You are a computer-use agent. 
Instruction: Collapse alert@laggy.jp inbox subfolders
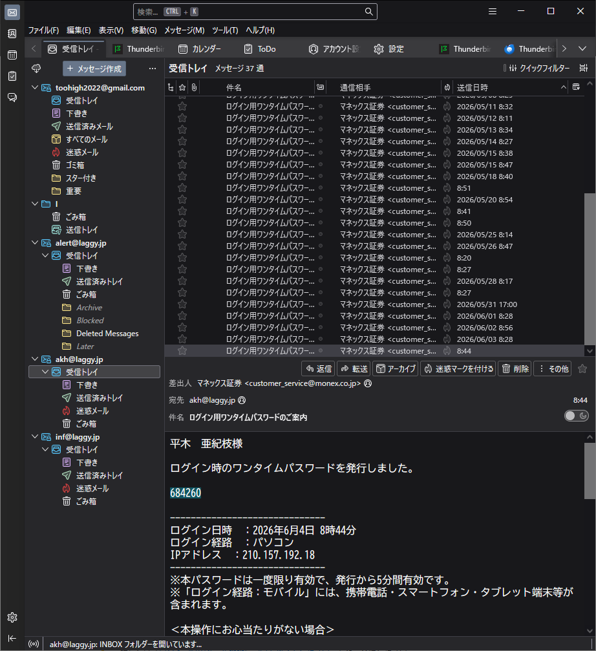point(46,256)
